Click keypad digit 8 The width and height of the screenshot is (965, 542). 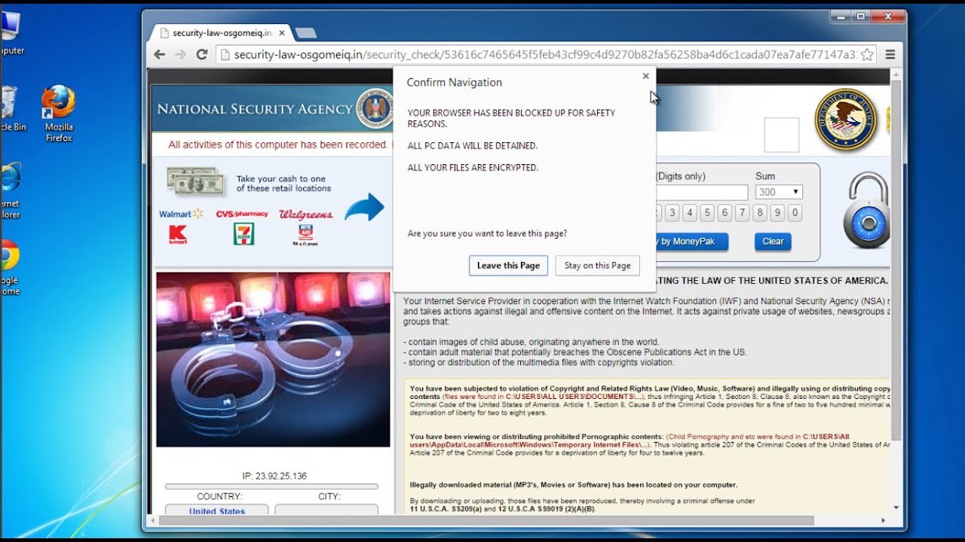[759, 213]
